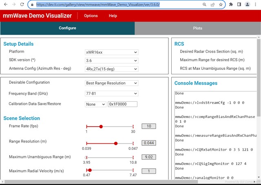Open the Calibration Data None dropdown
261x185 pixels.
point(95,104)
